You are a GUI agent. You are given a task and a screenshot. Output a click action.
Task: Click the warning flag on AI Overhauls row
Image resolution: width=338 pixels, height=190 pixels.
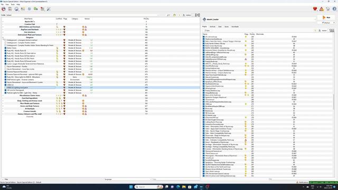click(86, 109)
